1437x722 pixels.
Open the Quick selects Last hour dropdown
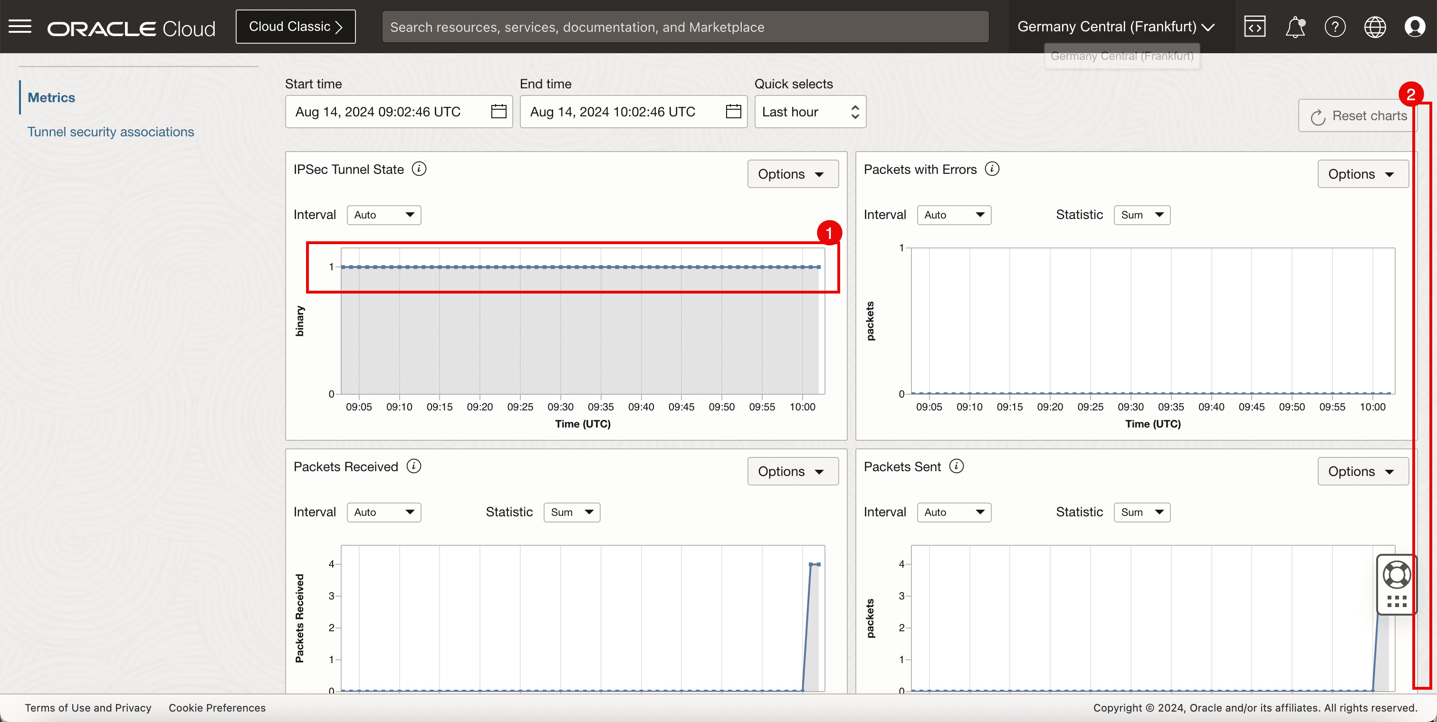click(809, 112)
